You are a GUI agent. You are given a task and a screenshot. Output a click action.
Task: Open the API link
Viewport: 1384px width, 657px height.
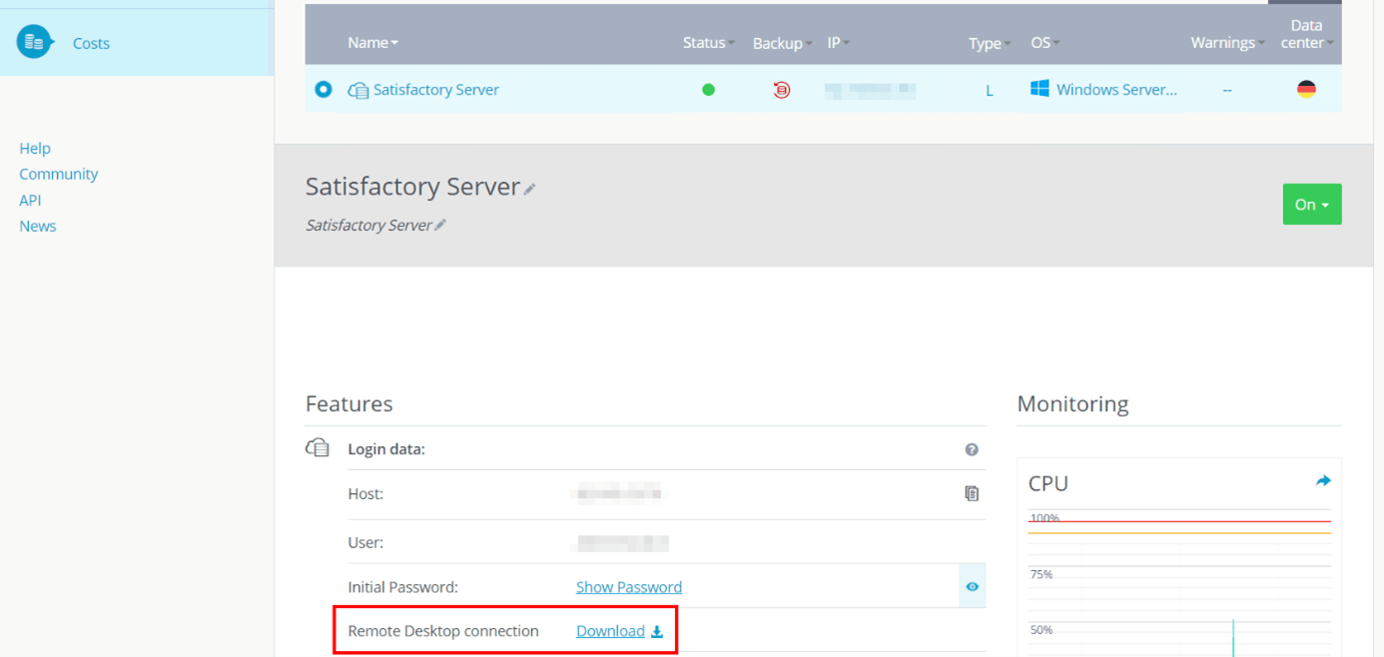pos(30,200)
